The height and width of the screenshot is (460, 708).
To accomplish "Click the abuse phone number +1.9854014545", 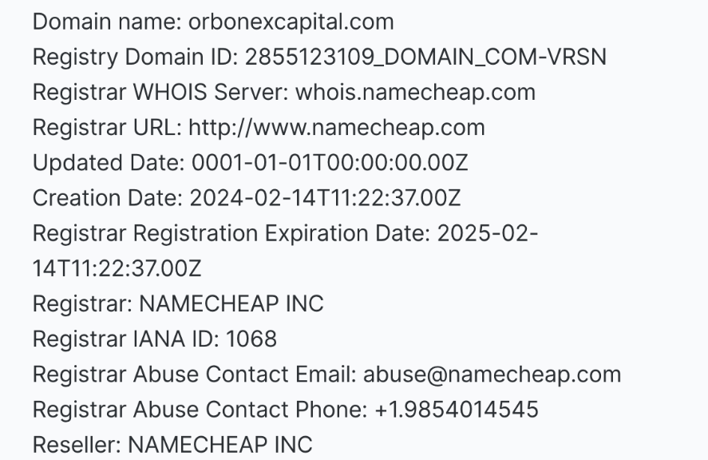I will tap(457, 410).
